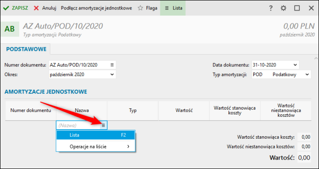This screenshot has width=319, height=169.
Task: Close the document window
Action: coord(311,8)
